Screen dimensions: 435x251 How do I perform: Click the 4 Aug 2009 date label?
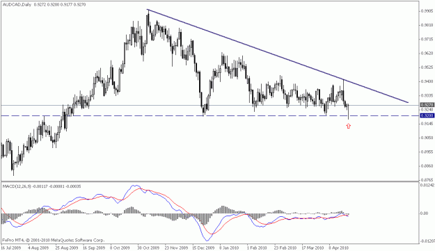(x=38, y=248)
